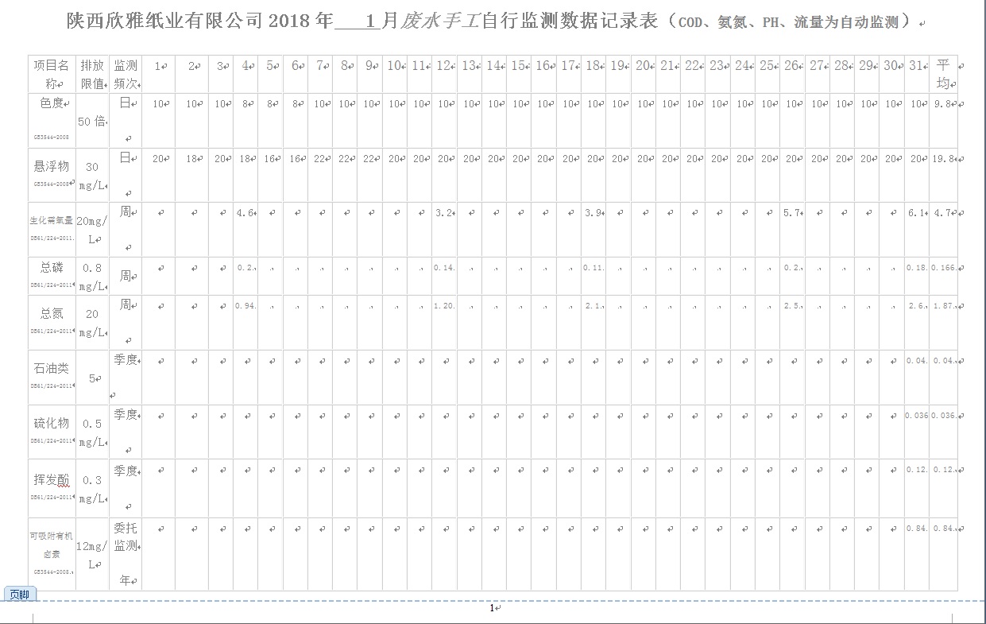This screenshot has width=986, height=624.
Task: Click the 1.20 value in 总氮 row
Action: 445,306
